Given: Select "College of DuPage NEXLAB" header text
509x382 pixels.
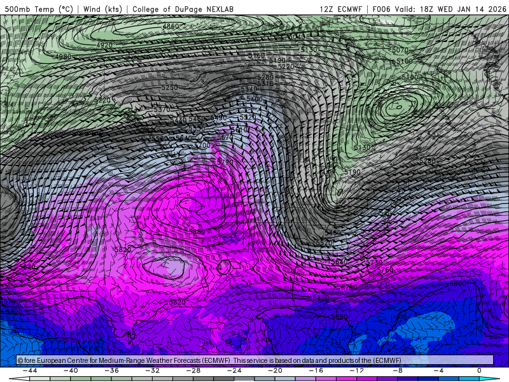Looking at the screenshot, I should pyautogui.click(x=183, y=9).
